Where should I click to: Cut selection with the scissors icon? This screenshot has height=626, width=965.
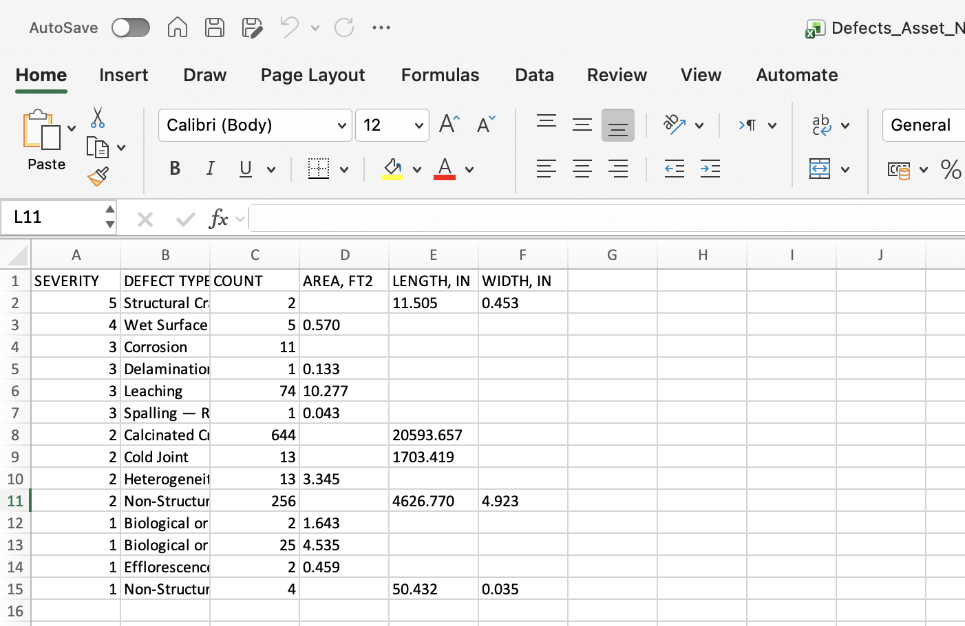pos(98,118)
